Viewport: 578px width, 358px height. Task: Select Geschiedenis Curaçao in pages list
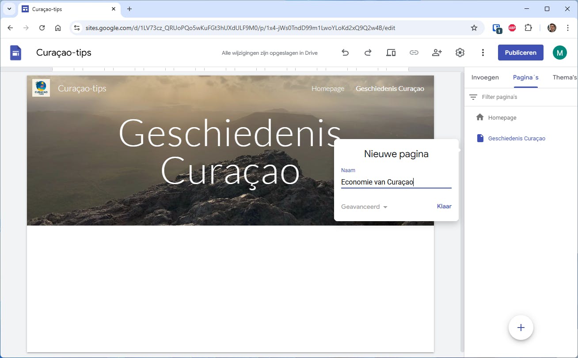pyautogui.click(x=517, y=138)
